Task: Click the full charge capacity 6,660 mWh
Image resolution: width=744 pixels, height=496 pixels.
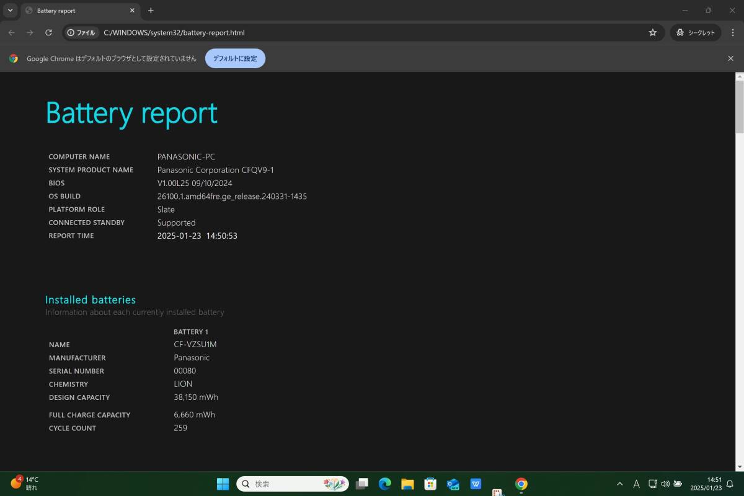Action: 195,415
